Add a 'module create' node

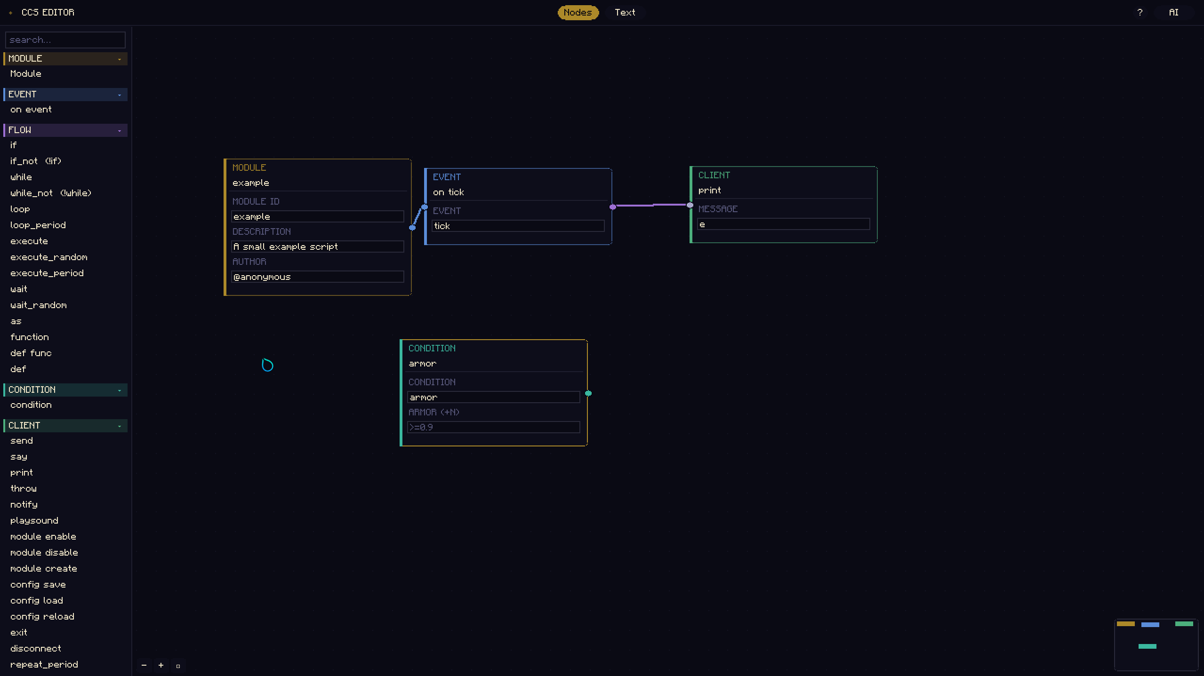point(65,569)
